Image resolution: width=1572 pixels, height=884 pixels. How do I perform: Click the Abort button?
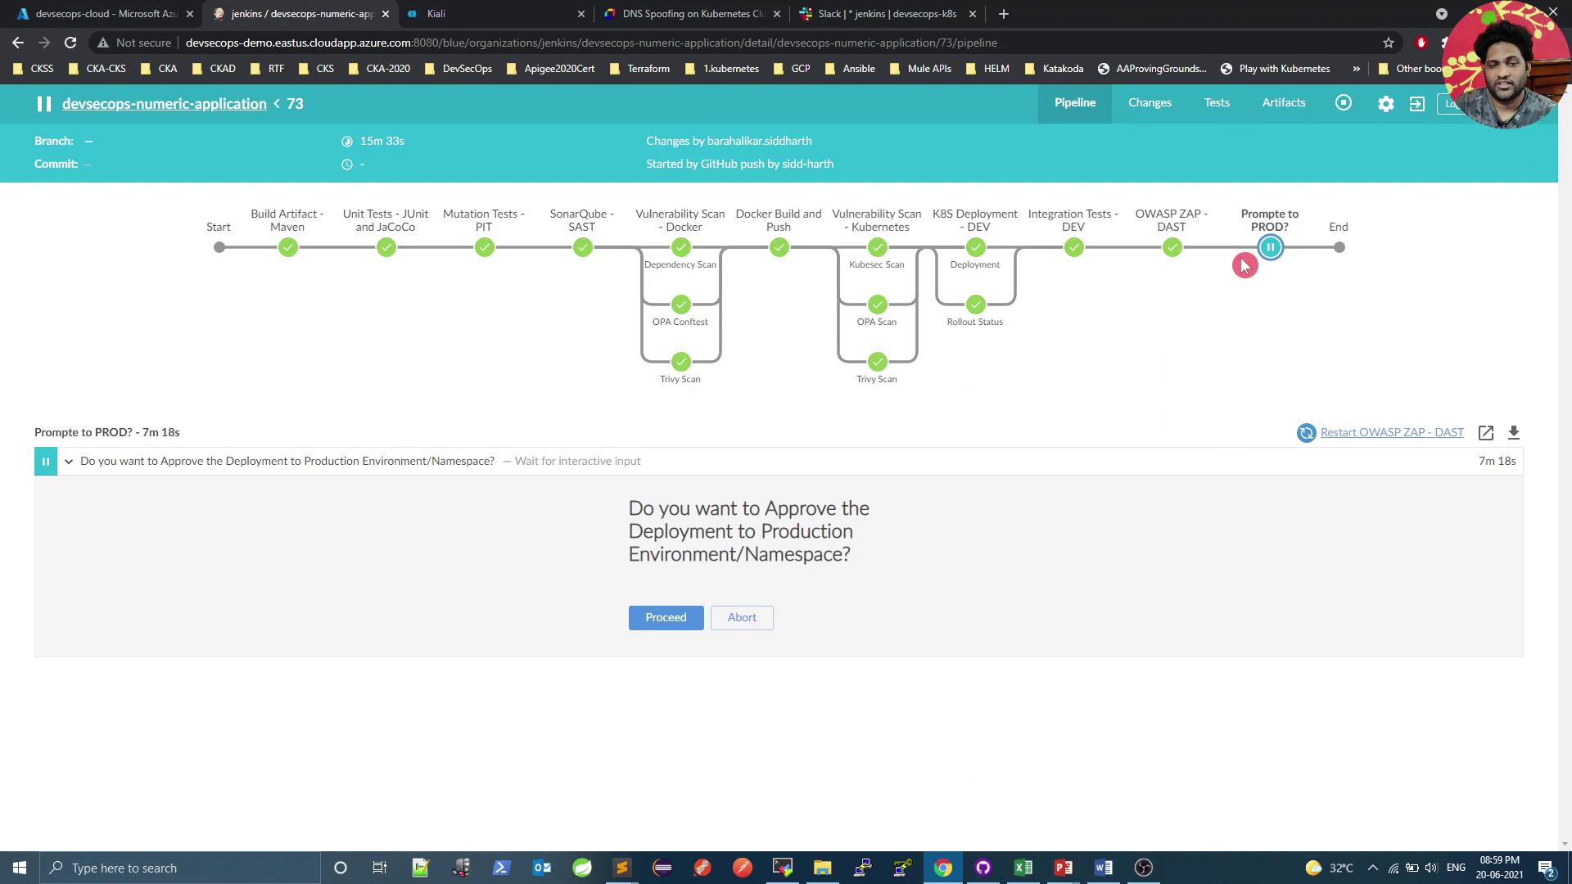pos(742,618)
